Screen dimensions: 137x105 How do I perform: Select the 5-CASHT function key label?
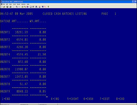73,99
